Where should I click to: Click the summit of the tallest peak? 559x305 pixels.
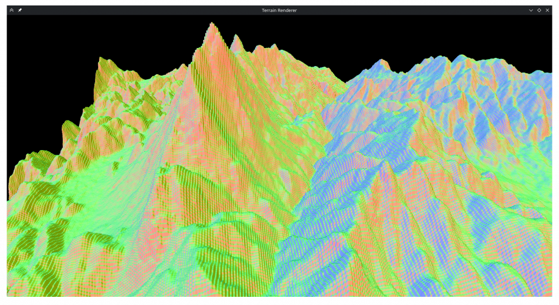(212, 24)
